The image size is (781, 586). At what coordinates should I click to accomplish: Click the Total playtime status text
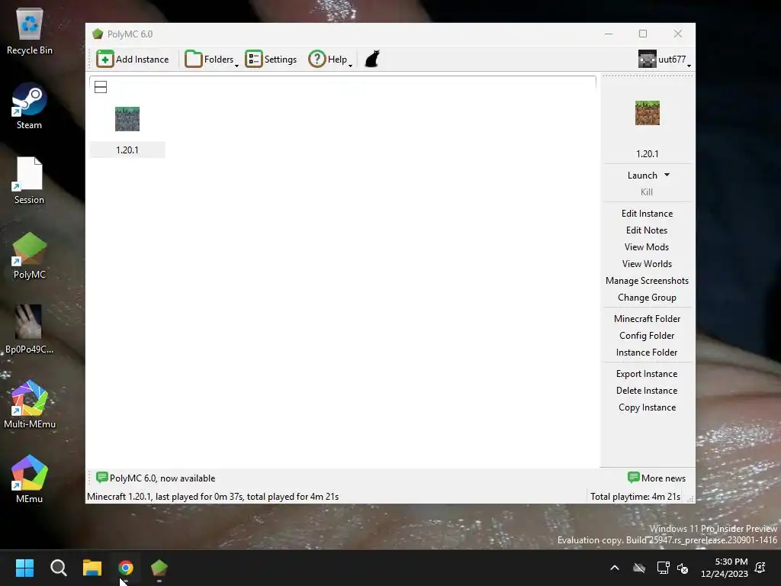(x=635, y=496)
